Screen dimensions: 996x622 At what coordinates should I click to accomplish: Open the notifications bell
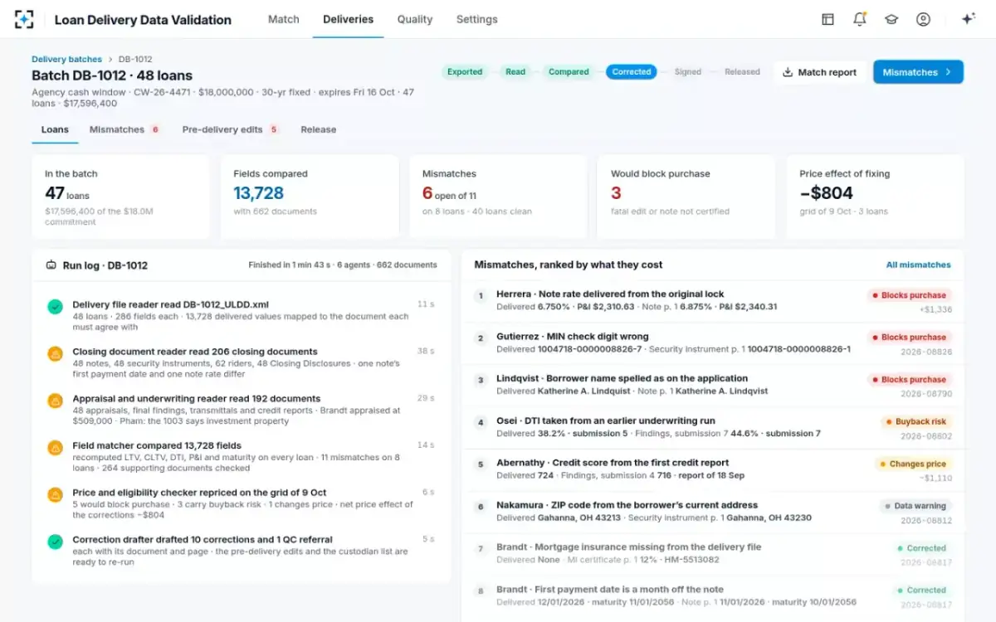(860, 19)
